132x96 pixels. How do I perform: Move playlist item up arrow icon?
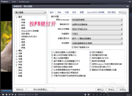[x=97, y=95]
